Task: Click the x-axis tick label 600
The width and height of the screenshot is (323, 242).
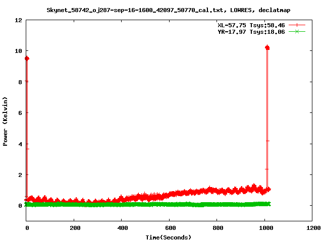Action: 170,228
